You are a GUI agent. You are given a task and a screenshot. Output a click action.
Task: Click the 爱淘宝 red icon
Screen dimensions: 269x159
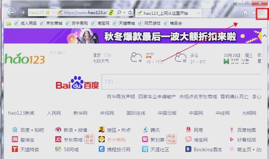point(15,139)
